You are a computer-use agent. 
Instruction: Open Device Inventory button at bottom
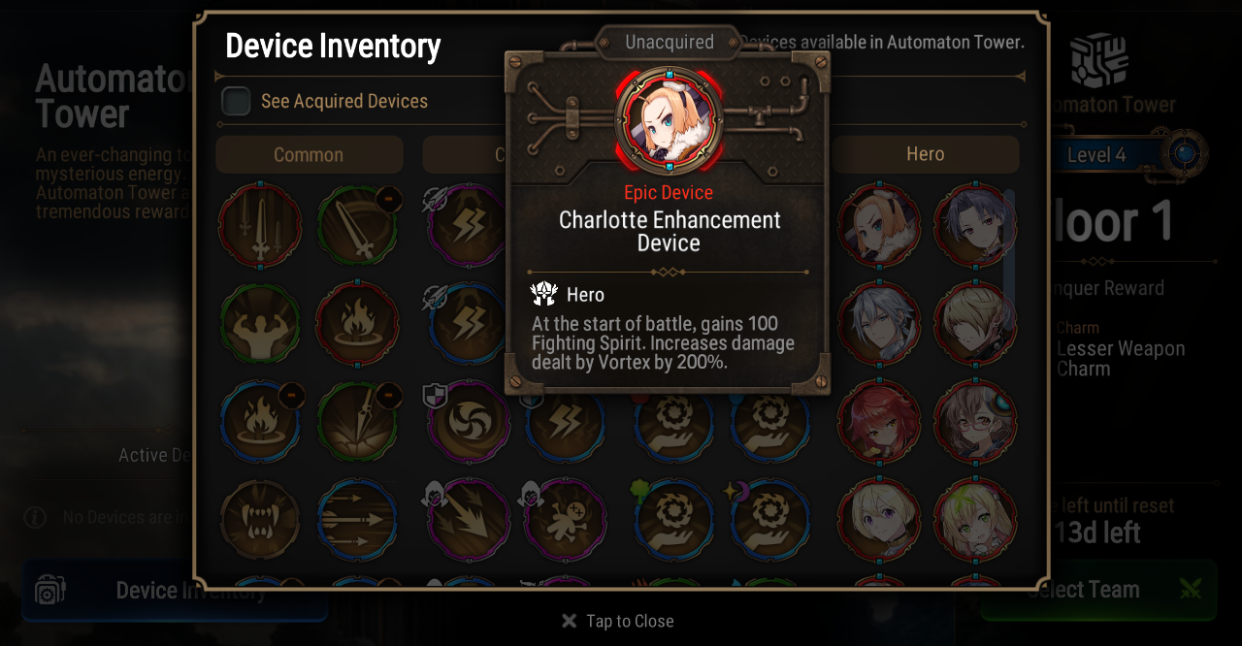[x=175, y=590]
